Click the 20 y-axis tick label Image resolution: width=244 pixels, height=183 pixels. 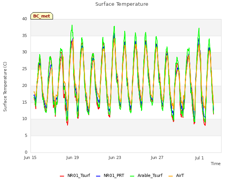click(24, 85)
